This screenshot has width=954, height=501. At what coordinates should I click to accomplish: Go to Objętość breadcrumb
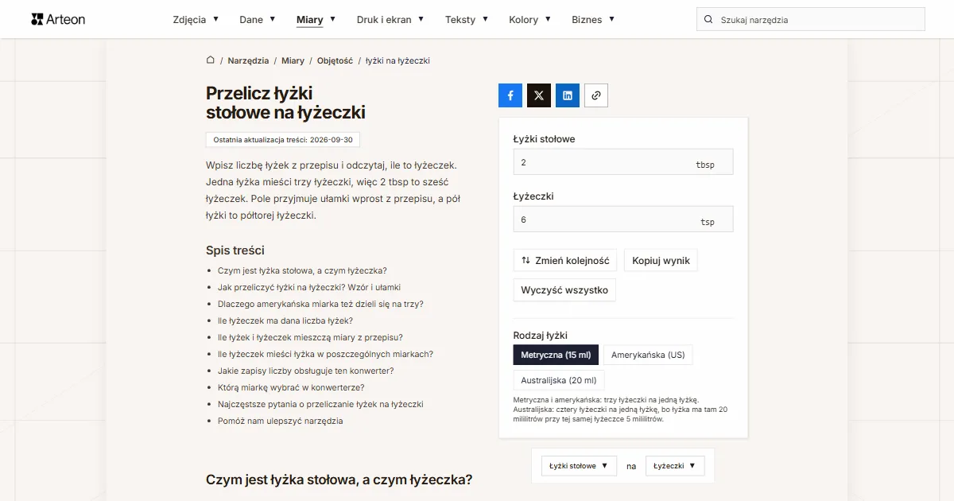tap(335, 60)
